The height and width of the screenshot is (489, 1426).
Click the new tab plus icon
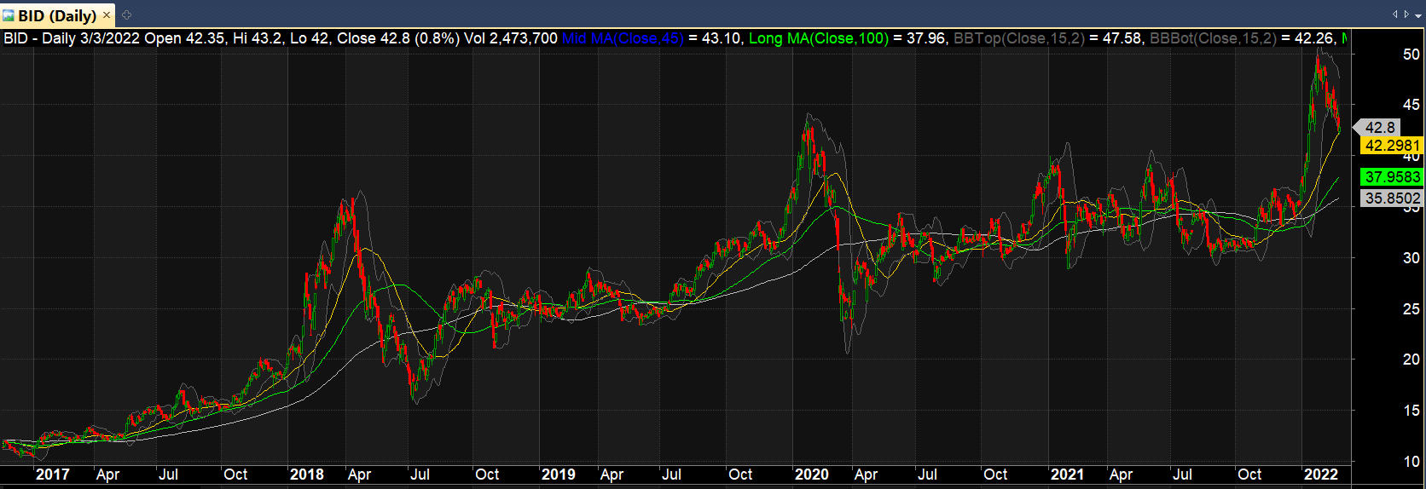(x=127, y=15)
